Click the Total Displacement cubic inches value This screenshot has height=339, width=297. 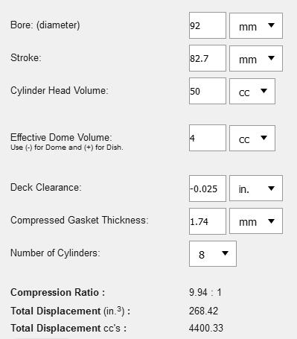tap(203, 311)
